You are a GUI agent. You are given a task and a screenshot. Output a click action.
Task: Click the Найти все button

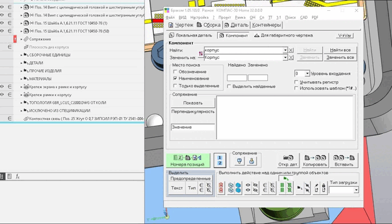pyautogui.click(x=340, y=50)
